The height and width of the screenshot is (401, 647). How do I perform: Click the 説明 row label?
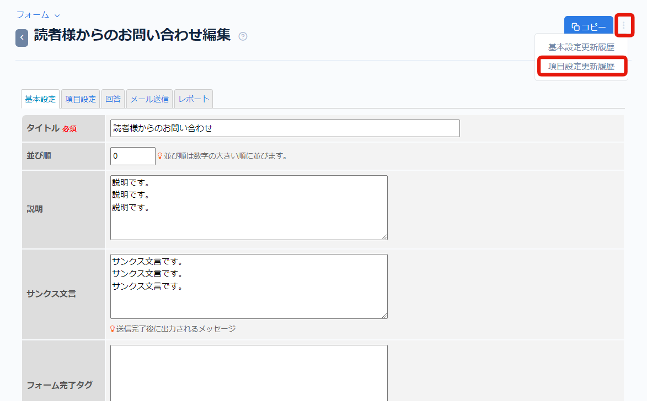point(35,209)
